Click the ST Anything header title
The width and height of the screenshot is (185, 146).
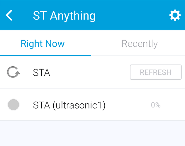64,15
